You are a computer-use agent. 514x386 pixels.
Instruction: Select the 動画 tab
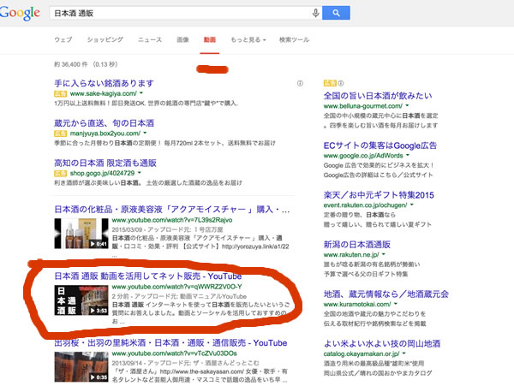click(x=210, y=40)
